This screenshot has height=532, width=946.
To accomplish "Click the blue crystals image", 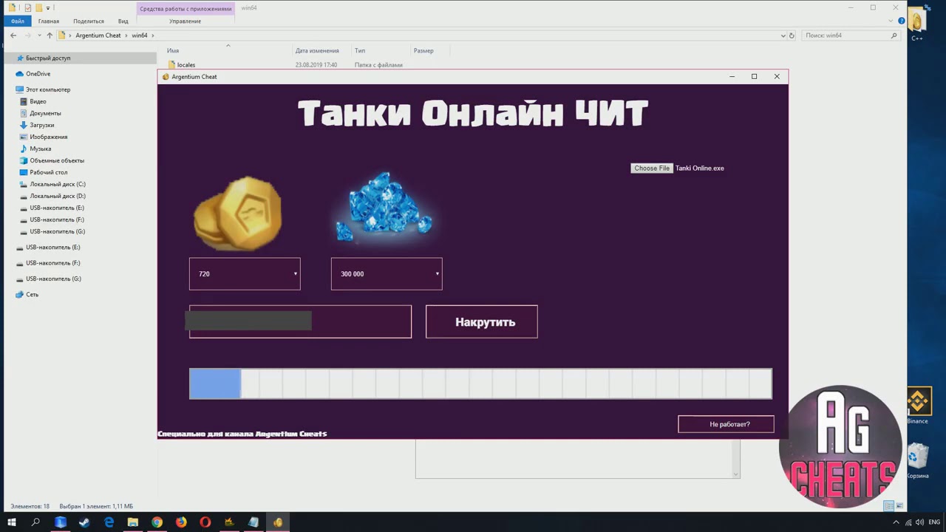I will point(384,208).
